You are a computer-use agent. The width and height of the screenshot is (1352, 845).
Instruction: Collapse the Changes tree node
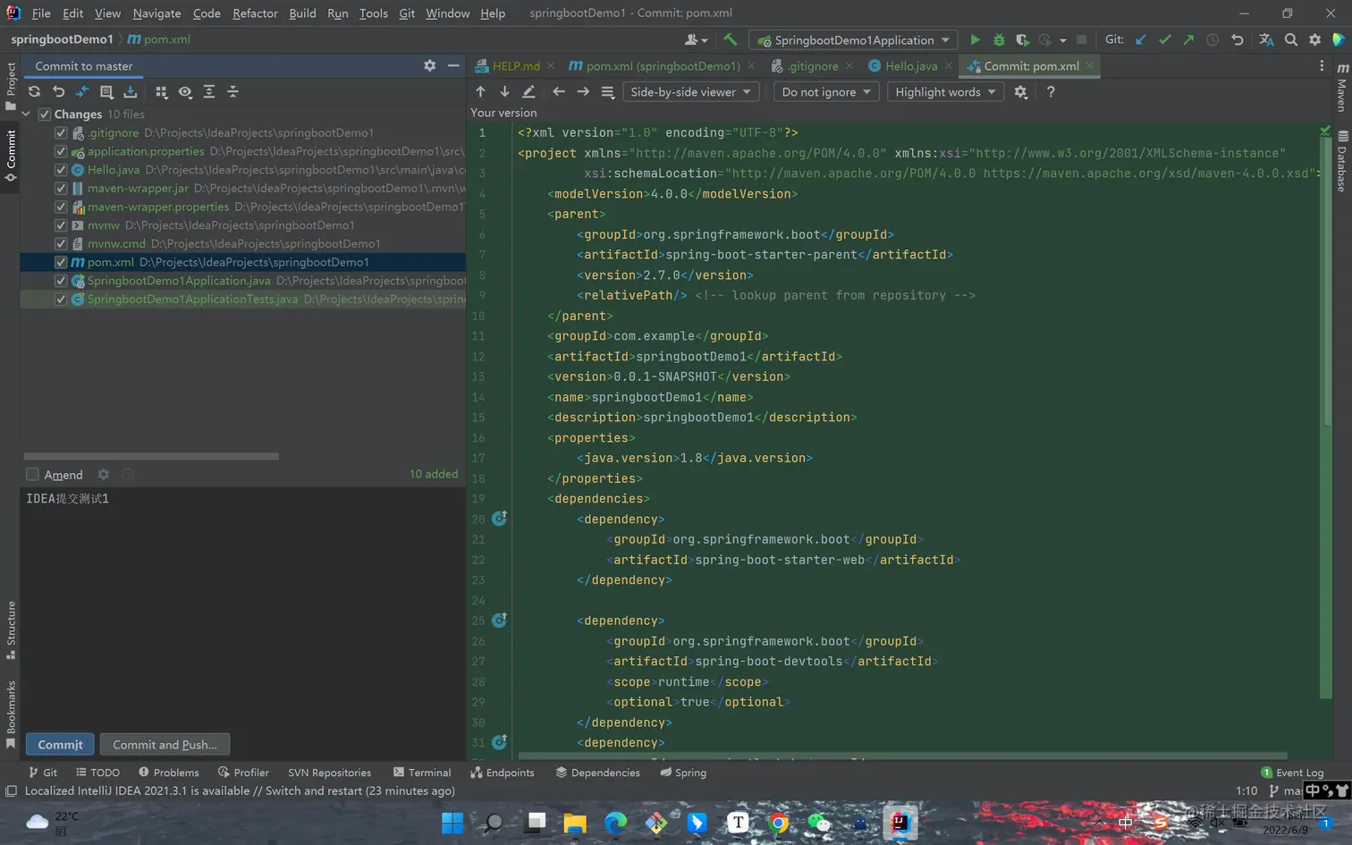tap(27, 114)
